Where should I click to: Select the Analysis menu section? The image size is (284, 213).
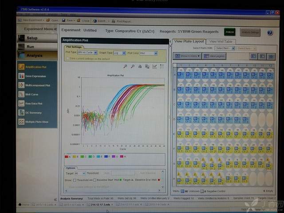pos(37,55)
